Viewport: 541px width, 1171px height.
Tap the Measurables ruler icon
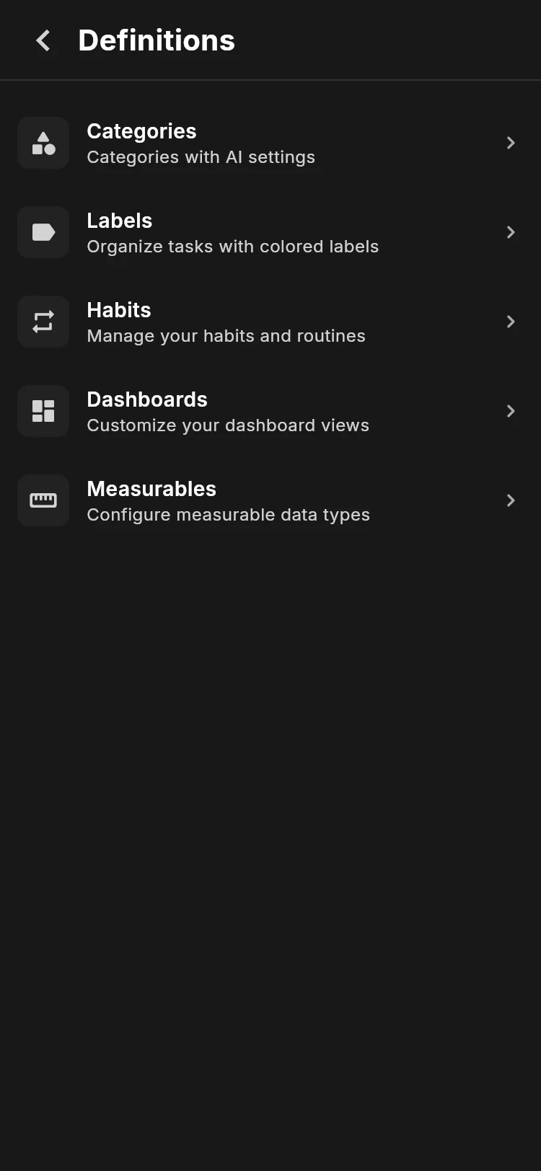[43, 500]
